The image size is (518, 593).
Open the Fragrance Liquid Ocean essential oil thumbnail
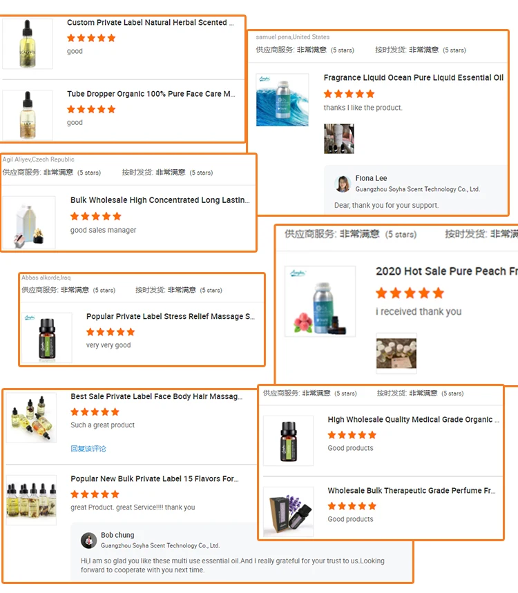tap(282, 100)
